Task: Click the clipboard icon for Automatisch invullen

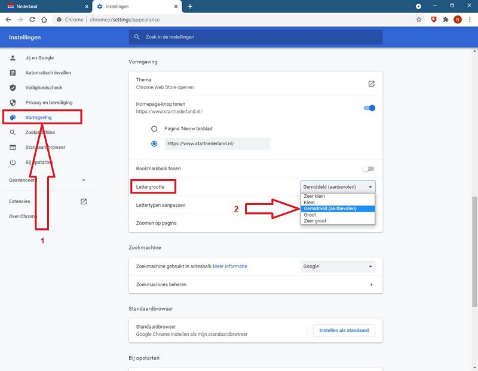Action: tap(13, 72)
